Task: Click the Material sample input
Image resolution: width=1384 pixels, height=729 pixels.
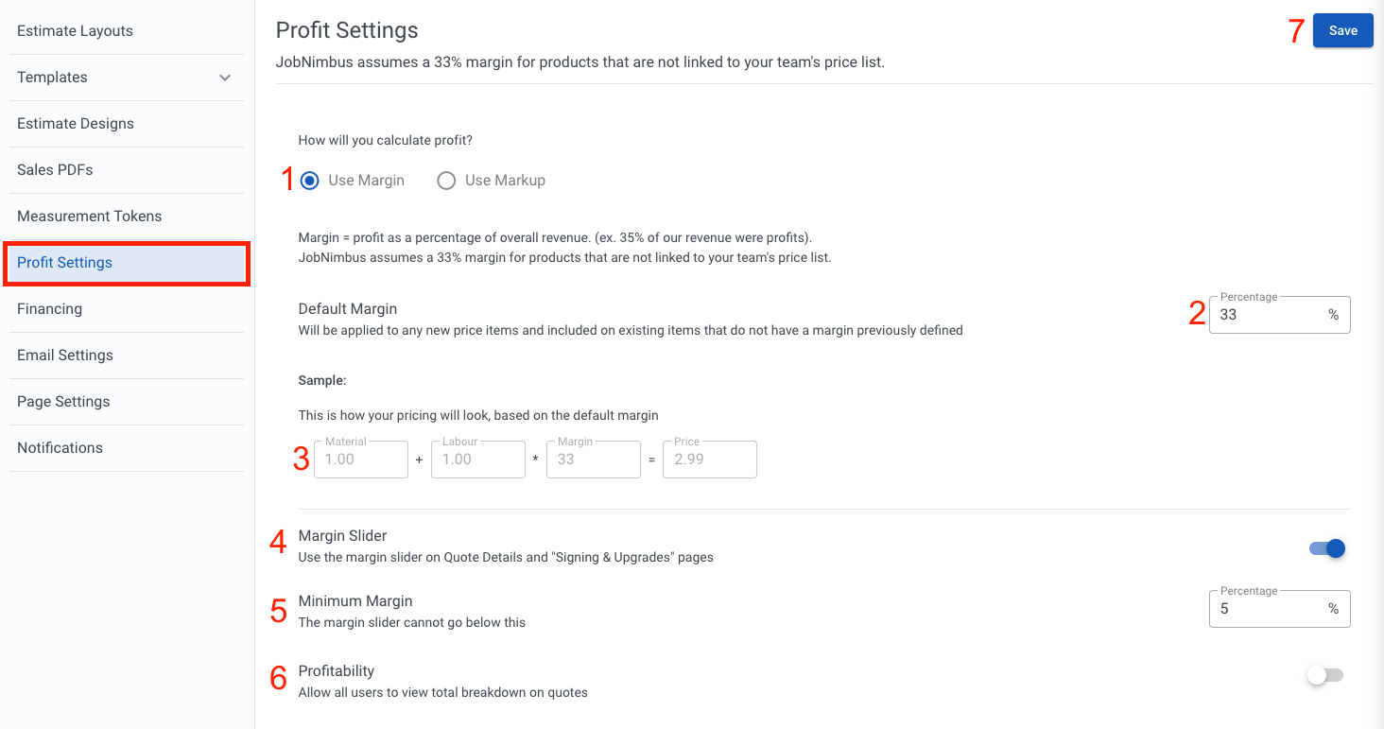Action: coord(360,459)
